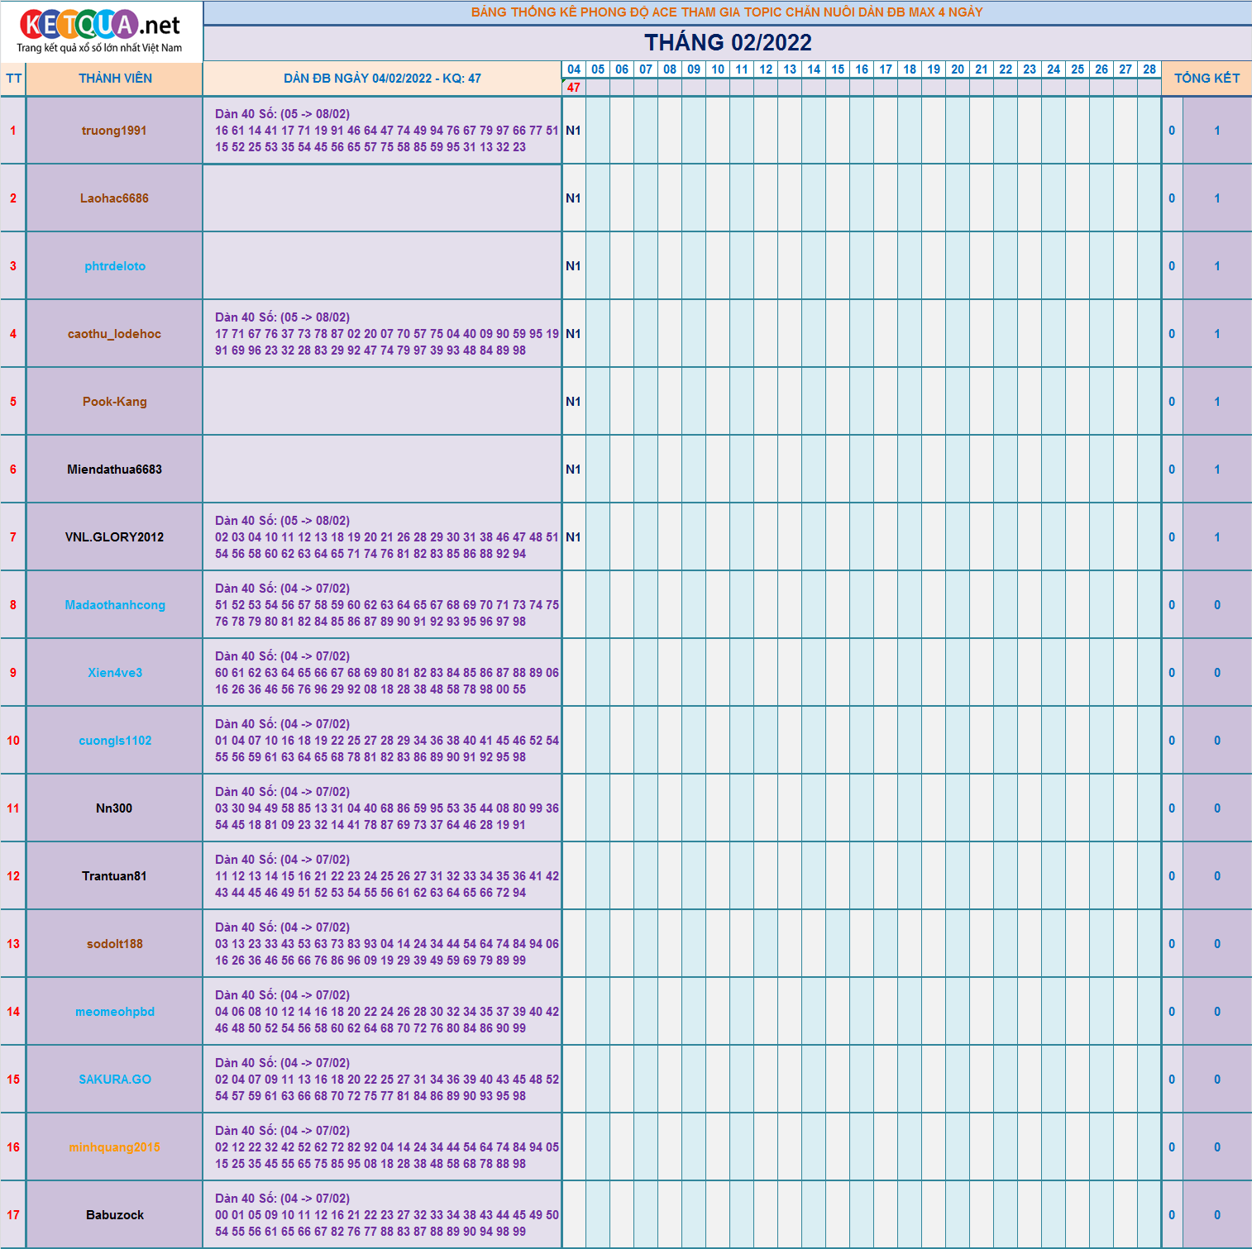The height and width of the screenshot is (1249, 1252).
Task: Select day 28 column header
Action: (x=1149, y=69)
